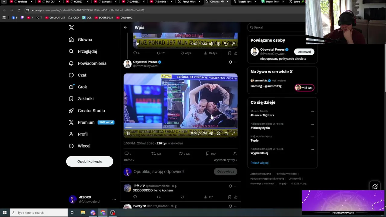Repost the upper post with 175 reposts

(160, 53)
